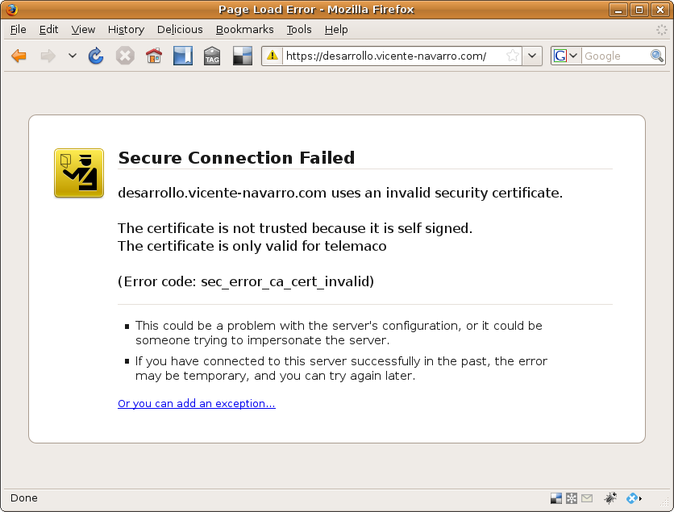Image resolution: width=674 pixels, height=512 pixels.
Task: Click the search magnifier button
Action: click(x=657, y=56)
